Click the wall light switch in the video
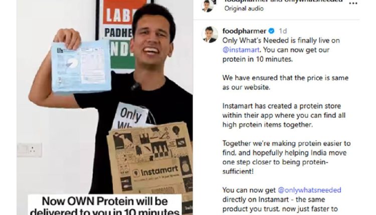The width and height of the screenshot is (376, 215). tap(29, 150)
